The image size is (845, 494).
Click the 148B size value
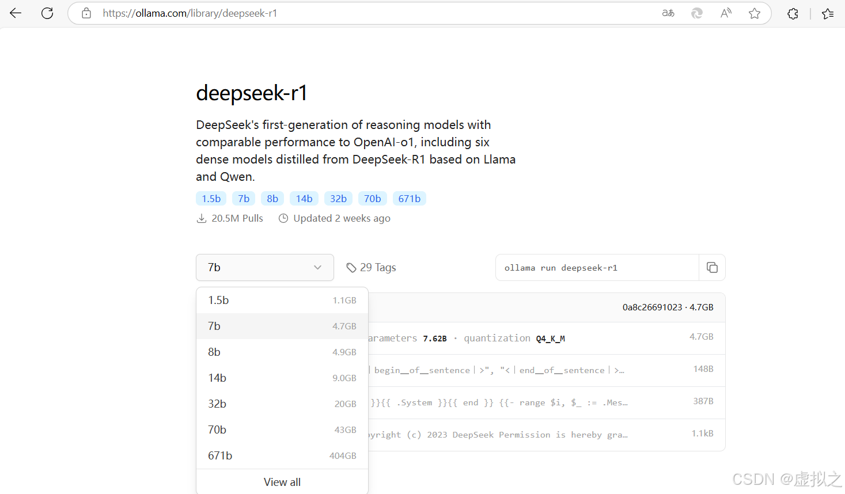coord(703,369)
